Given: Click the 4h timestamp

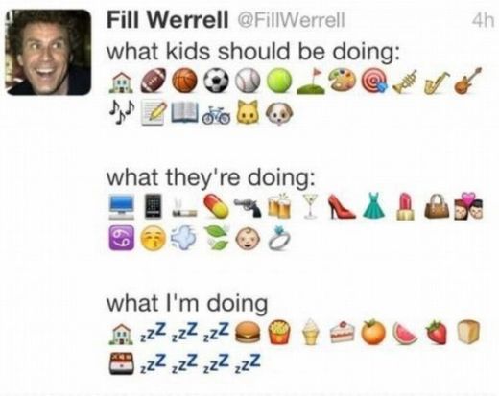Looking at the screenshot, I should pyautogui.click(x=483, y=21).
